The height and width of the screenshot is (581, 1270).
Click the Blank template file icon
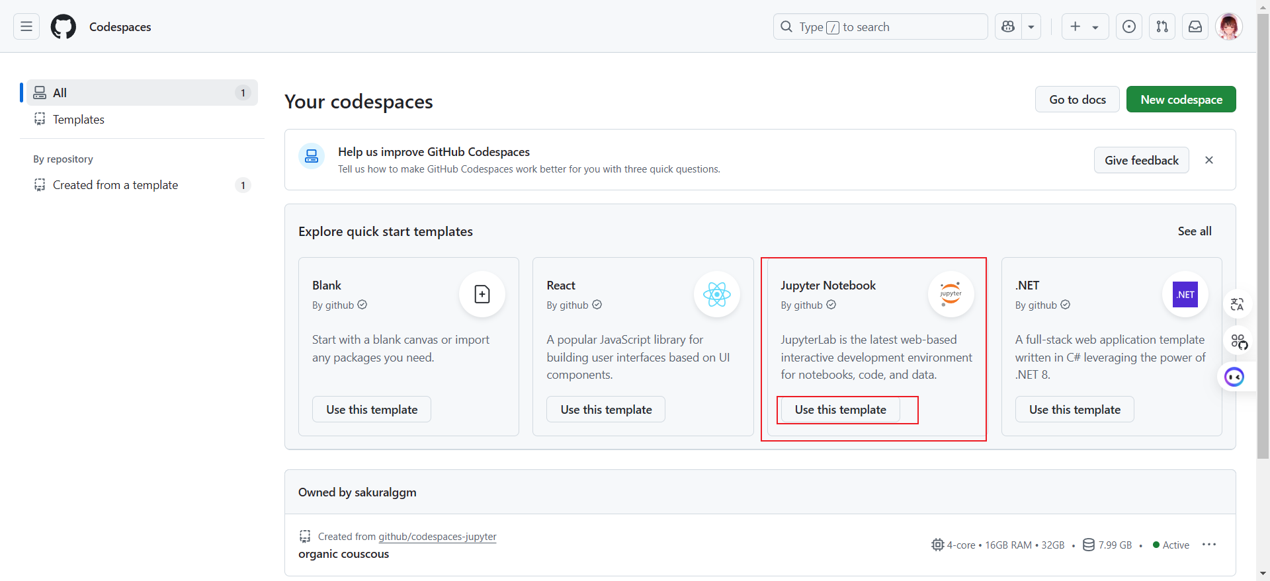pyautogui.click(x=482, y=294)
